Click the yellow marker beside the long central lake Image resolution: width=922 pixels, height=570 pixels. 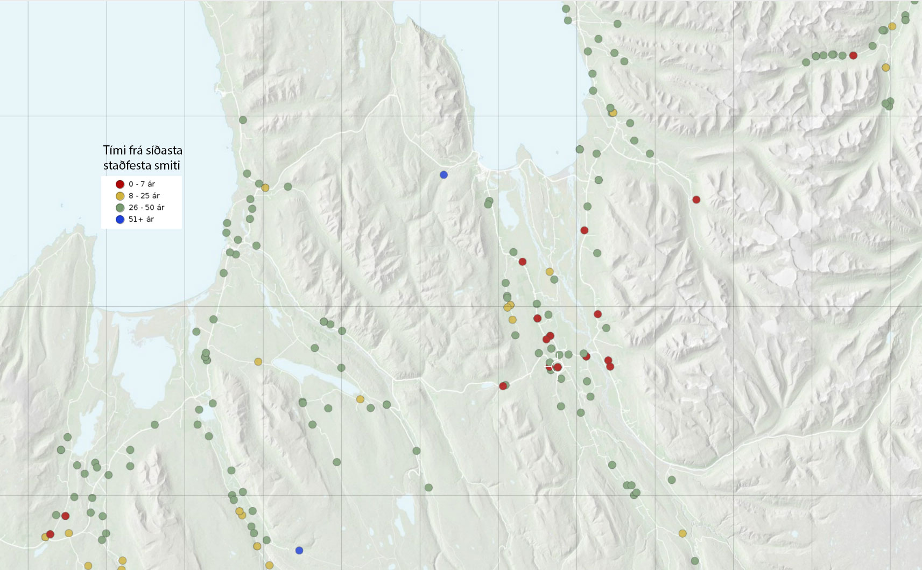click(x=360, y=399)
